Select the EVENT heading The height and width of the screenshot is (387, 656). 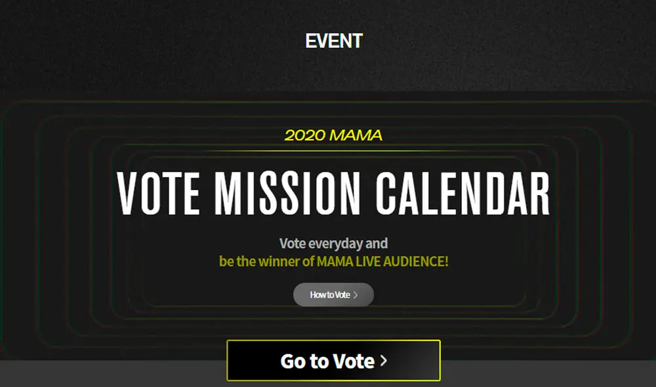tap(333, 41)
